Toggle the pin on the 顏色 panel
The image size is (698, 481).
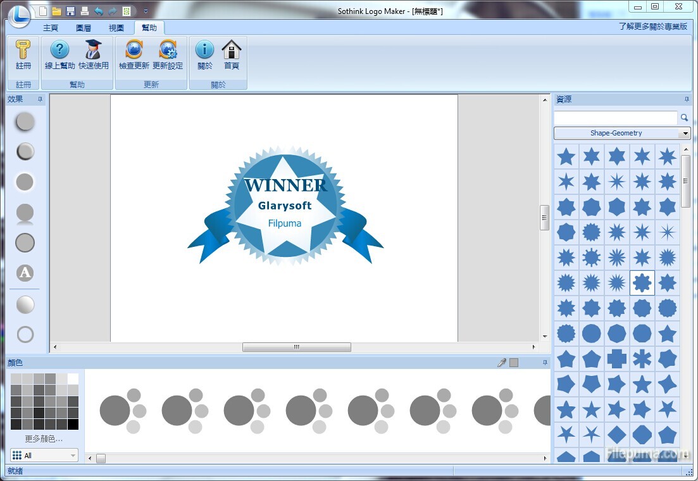pyautogui.click(x=545, y=363)
